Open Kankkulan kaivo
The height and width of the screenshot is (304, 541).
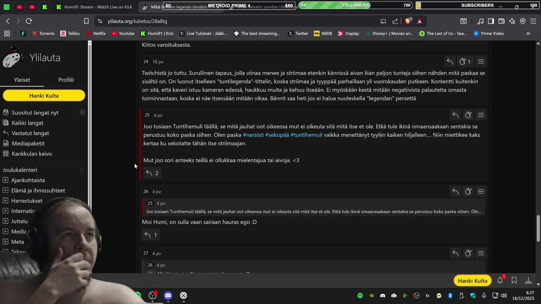pos(32,154)
